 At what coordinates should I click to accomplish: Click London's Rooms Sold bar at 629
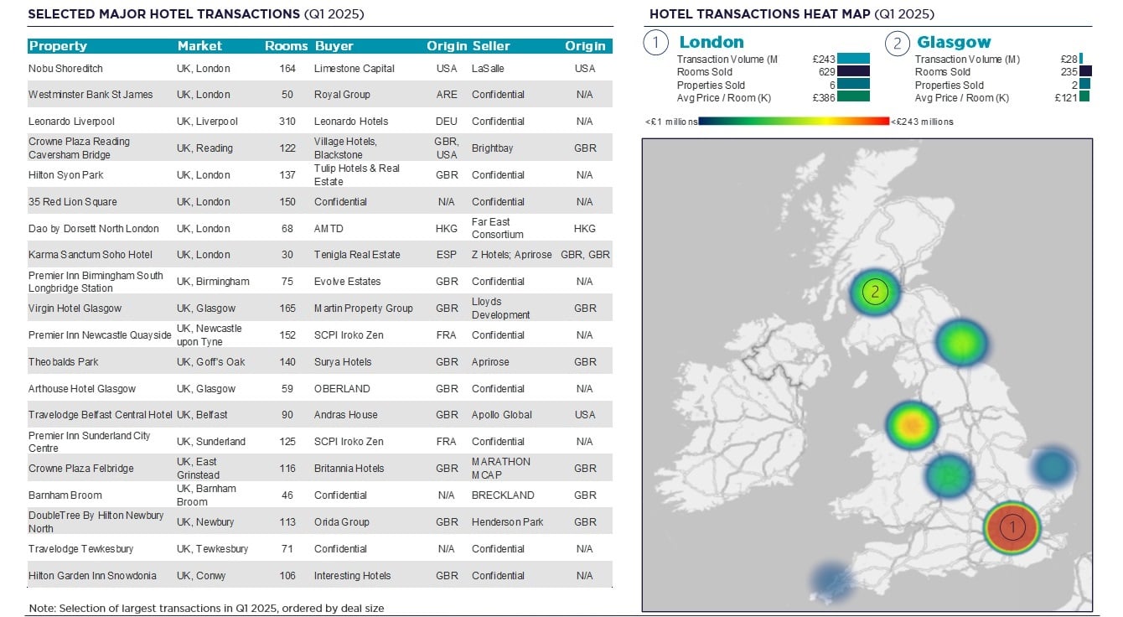click(853, 71)
